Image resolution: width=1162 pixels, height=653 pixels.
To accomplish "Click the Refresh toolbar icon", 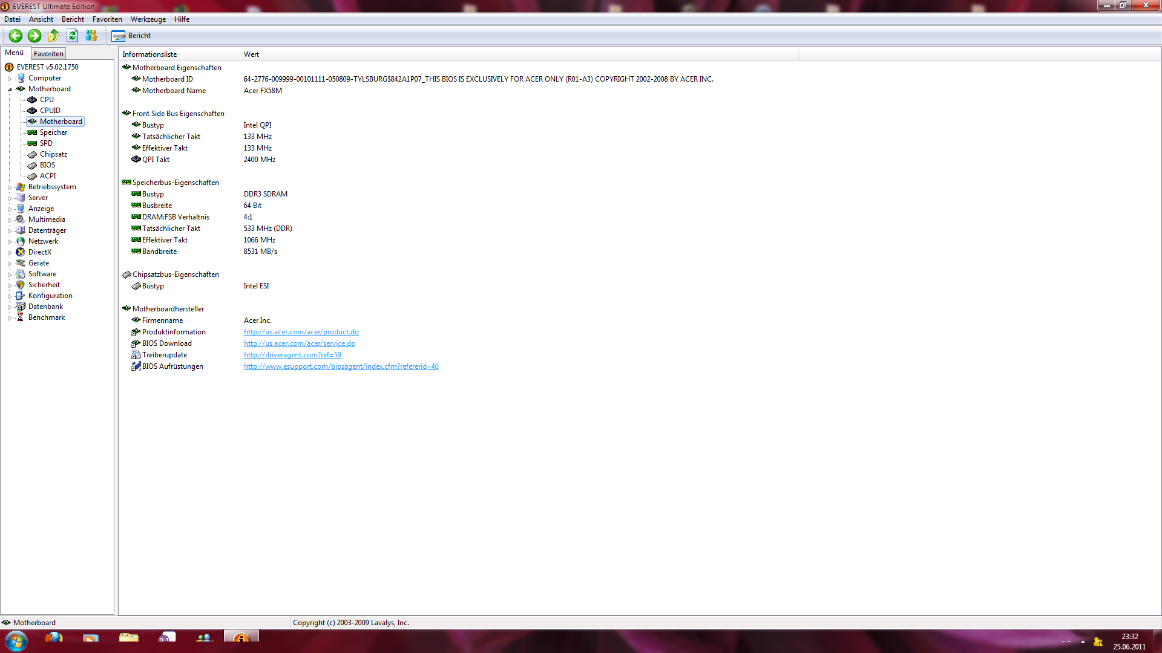I will pyautogui.click(x=73, y=36).
